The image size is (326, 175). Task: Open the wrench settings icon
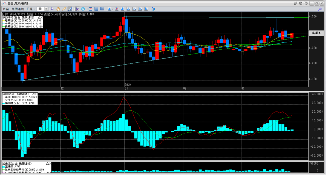tap(320, 9)
